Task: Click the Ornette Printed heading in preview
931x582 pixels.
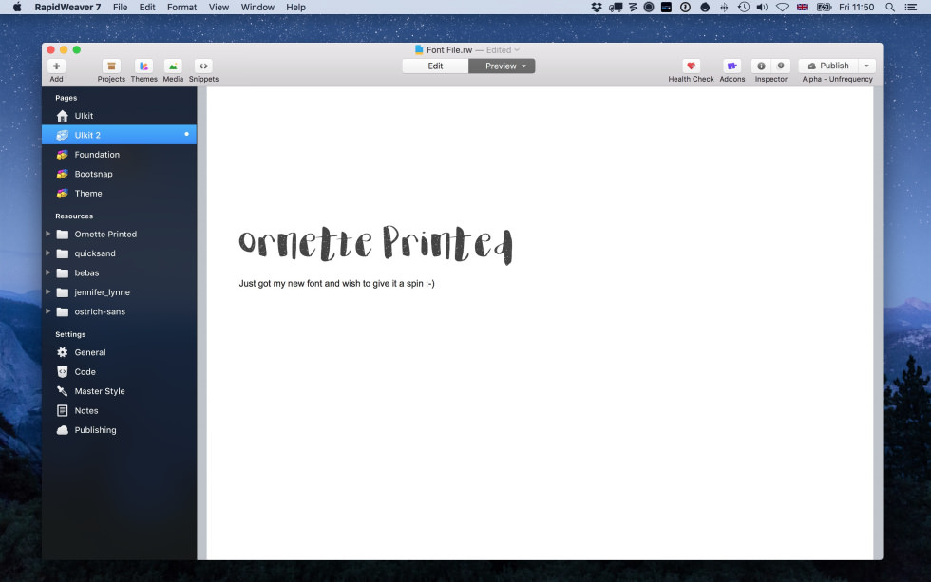Action: coord(376,243)
